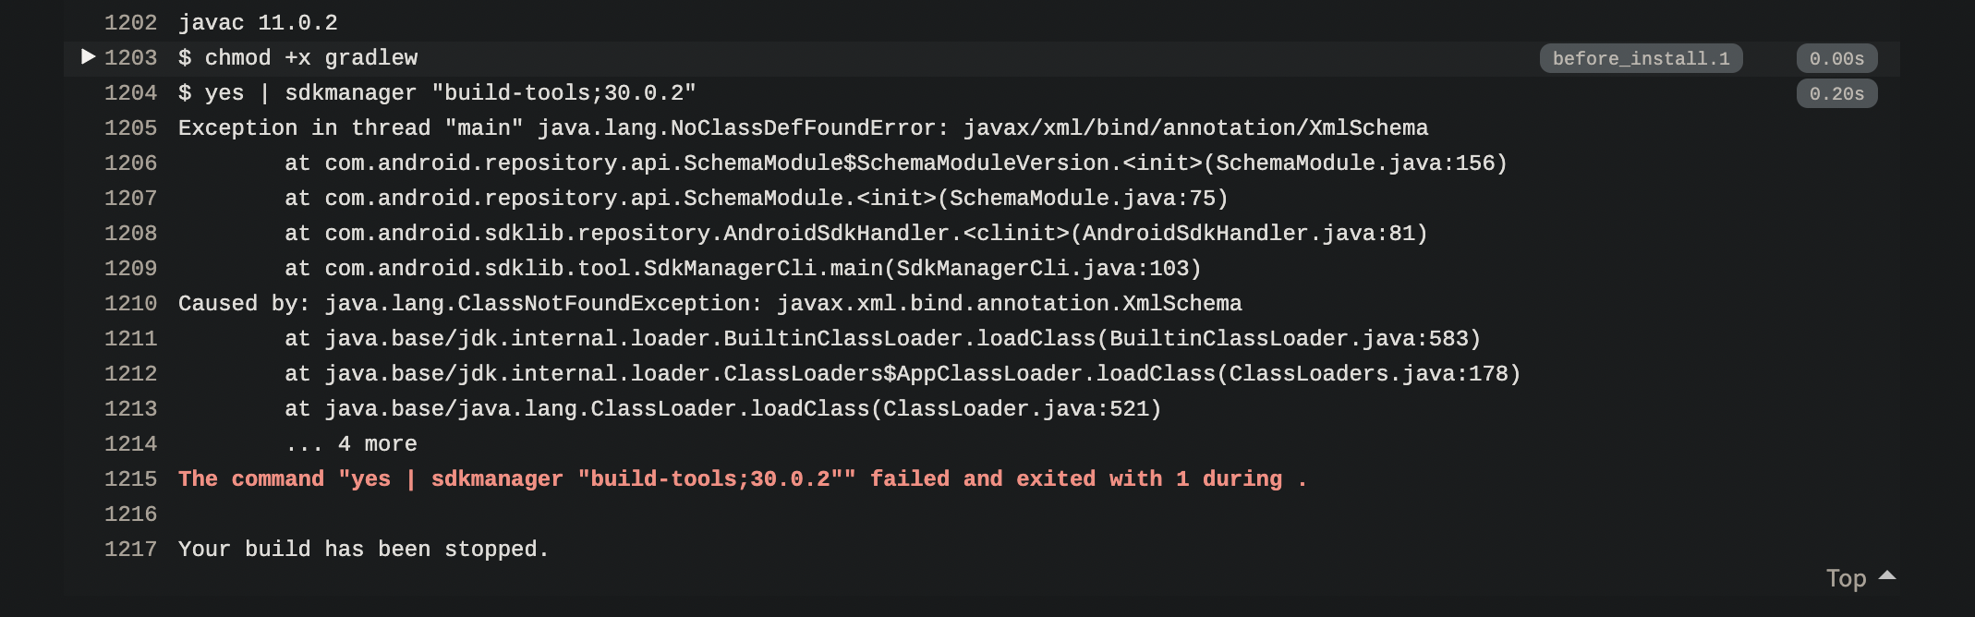Image resolution: width=1975 pixels, height=617 pixels.
Task: Click the 0.00s duration badge
Action: coord(1836,58)
